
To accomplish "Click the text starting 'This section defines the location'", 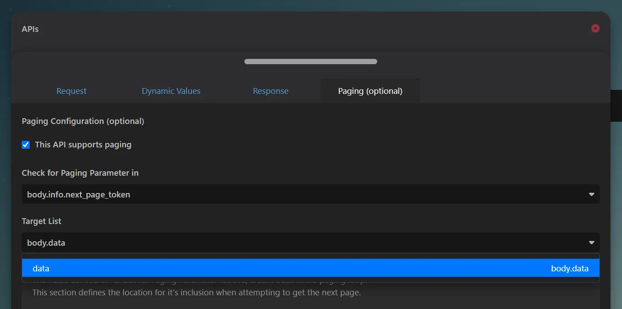I will click(x=197, y=292).
